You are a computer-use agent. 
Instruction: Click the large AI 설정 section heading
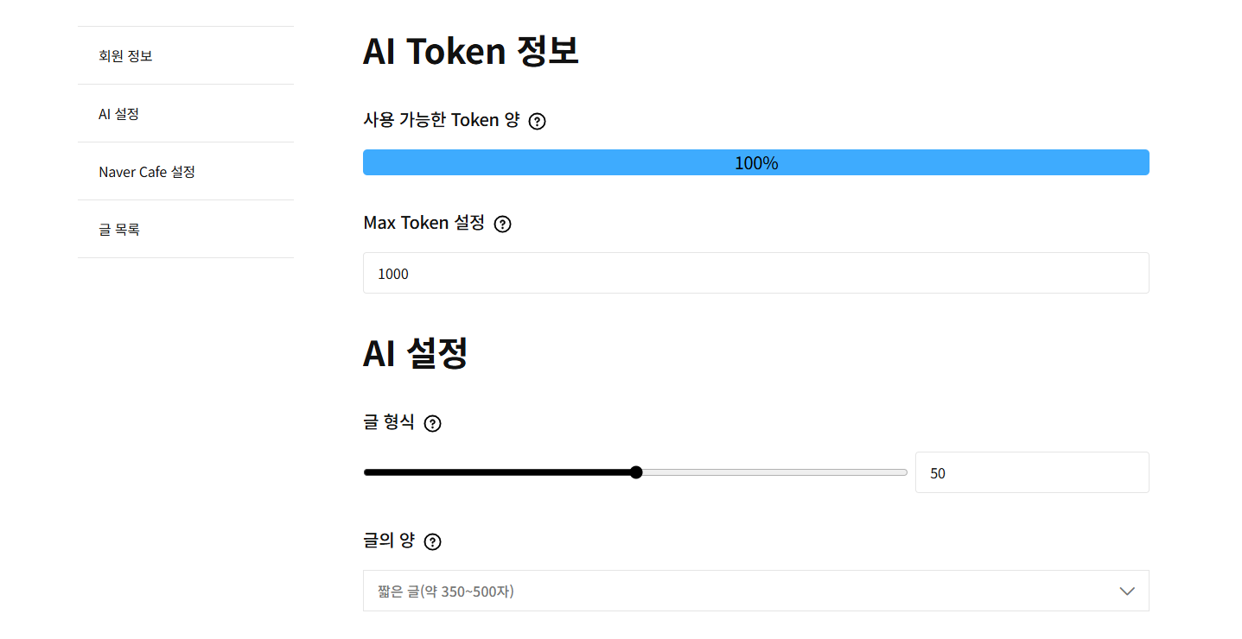click(x=415, y=353)
